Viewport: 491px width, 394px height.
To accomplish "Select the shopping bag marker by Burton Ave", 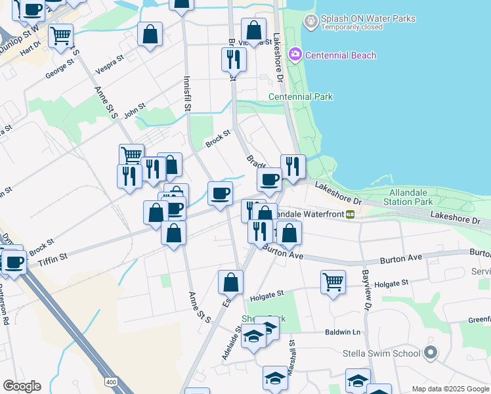I will coord(288,233).
